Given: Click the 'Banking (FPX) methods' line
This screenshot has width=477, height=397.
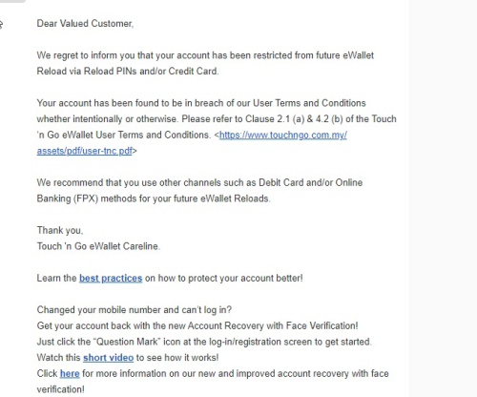Looking at the screenshot, I should (154, 198).
